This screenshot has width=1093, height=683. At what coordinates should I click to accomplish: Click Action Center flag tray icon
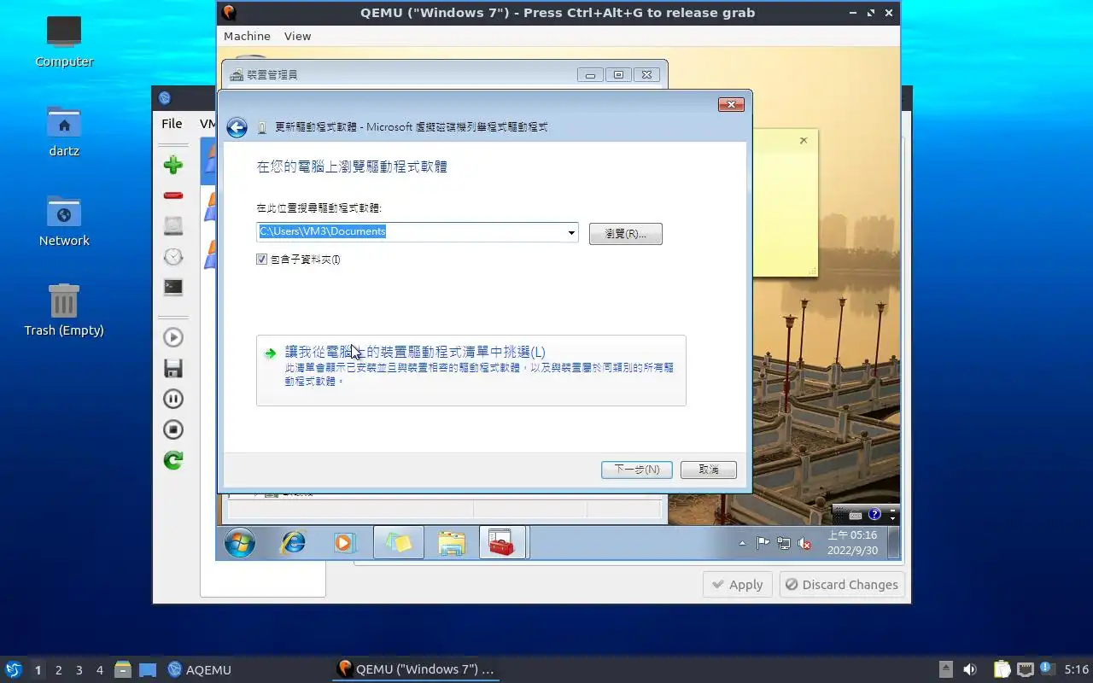(x=763, y=543)
